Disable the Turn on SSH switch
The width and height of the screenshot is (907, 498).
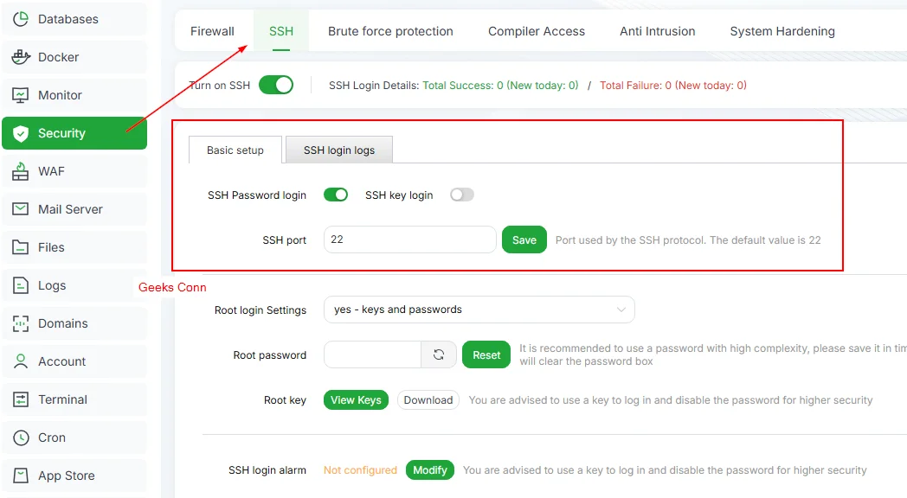click(x=276, y=85)
